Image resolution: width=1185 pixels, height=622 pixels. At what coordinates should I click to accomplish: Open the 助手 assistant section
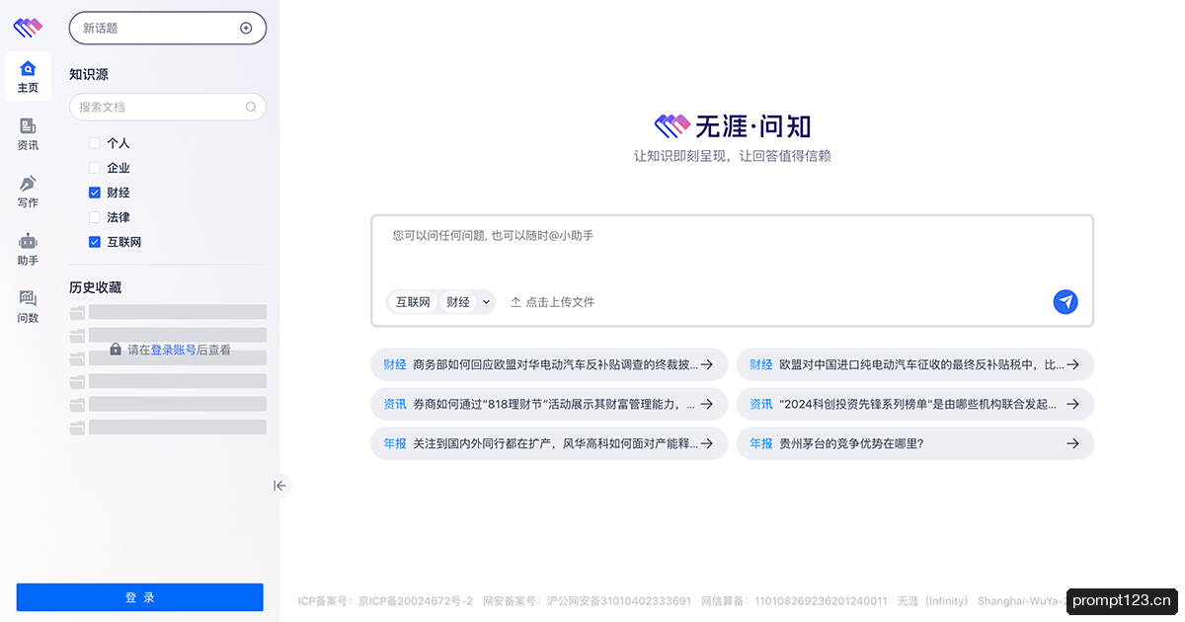tap(28, 250)
